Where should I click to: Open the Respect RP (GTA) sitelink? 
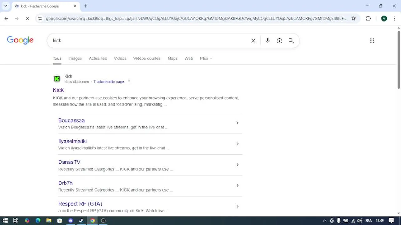point(80,204)
